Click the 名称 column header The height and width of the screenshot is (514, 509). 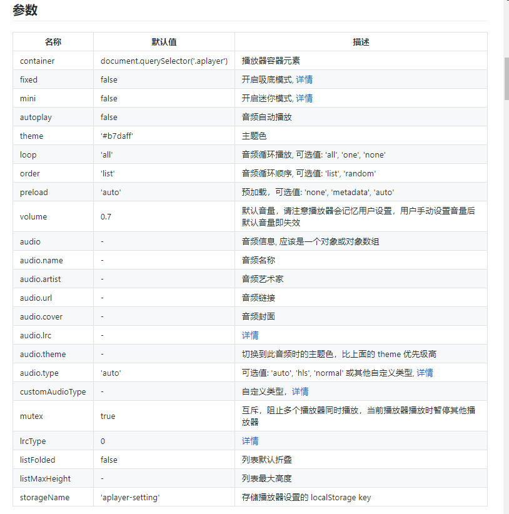[x=53, y=42]
